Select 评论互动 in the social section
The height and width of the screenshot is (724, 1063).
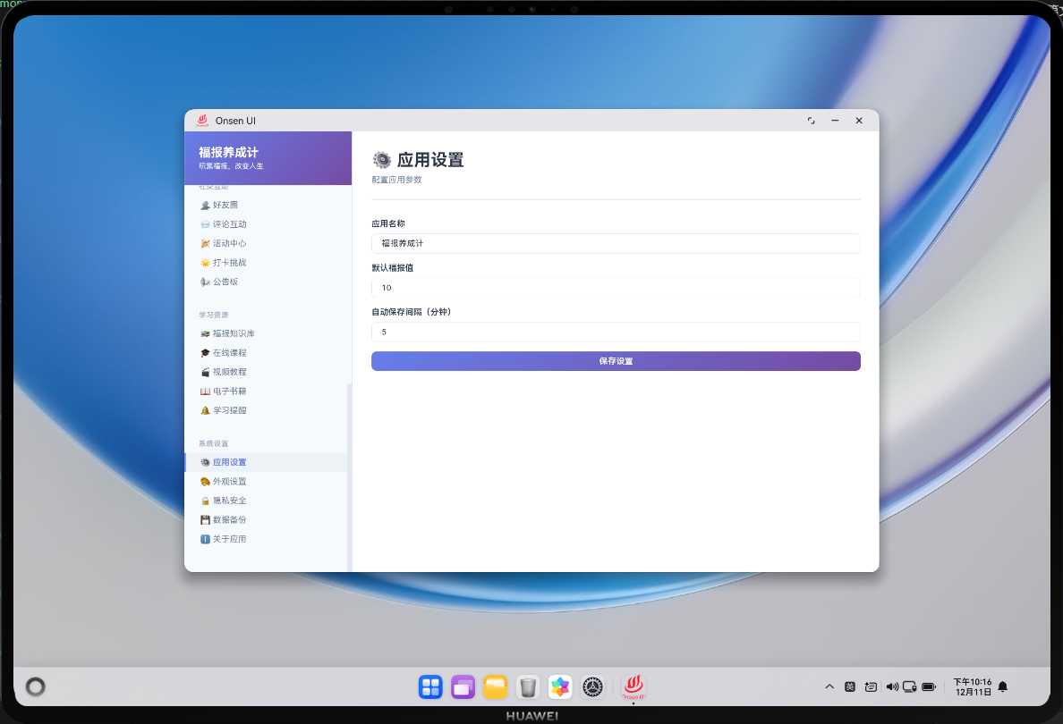tap(229, 223)
